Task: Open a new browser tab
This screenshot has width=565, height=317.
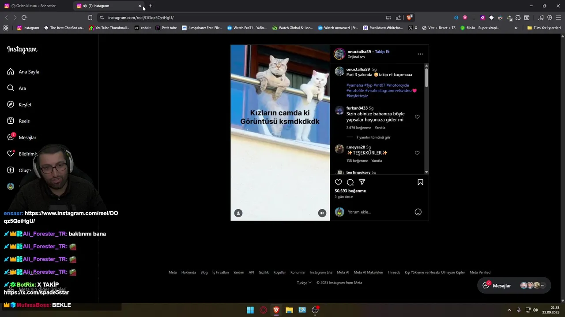Action: 151,6
